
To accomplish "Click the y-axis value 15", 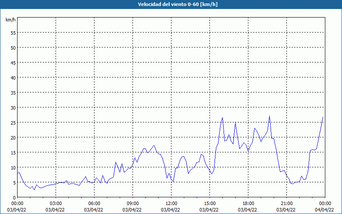I will [x=13, y=153].
